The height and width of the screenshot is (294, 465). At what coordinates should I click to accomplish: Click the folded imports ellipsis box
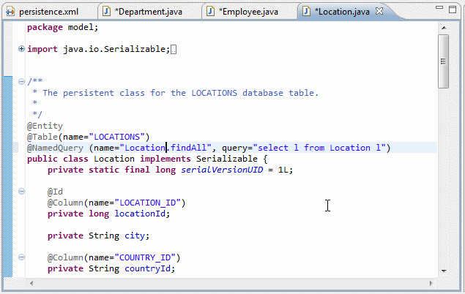(174, 50)
